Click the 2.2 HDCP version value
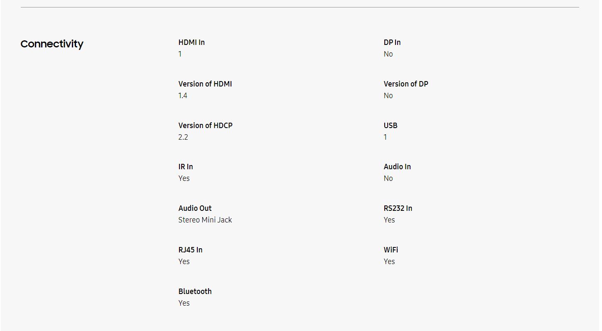Screen dimensions: 602x331 pyautogui.click(x=183, y=137)
